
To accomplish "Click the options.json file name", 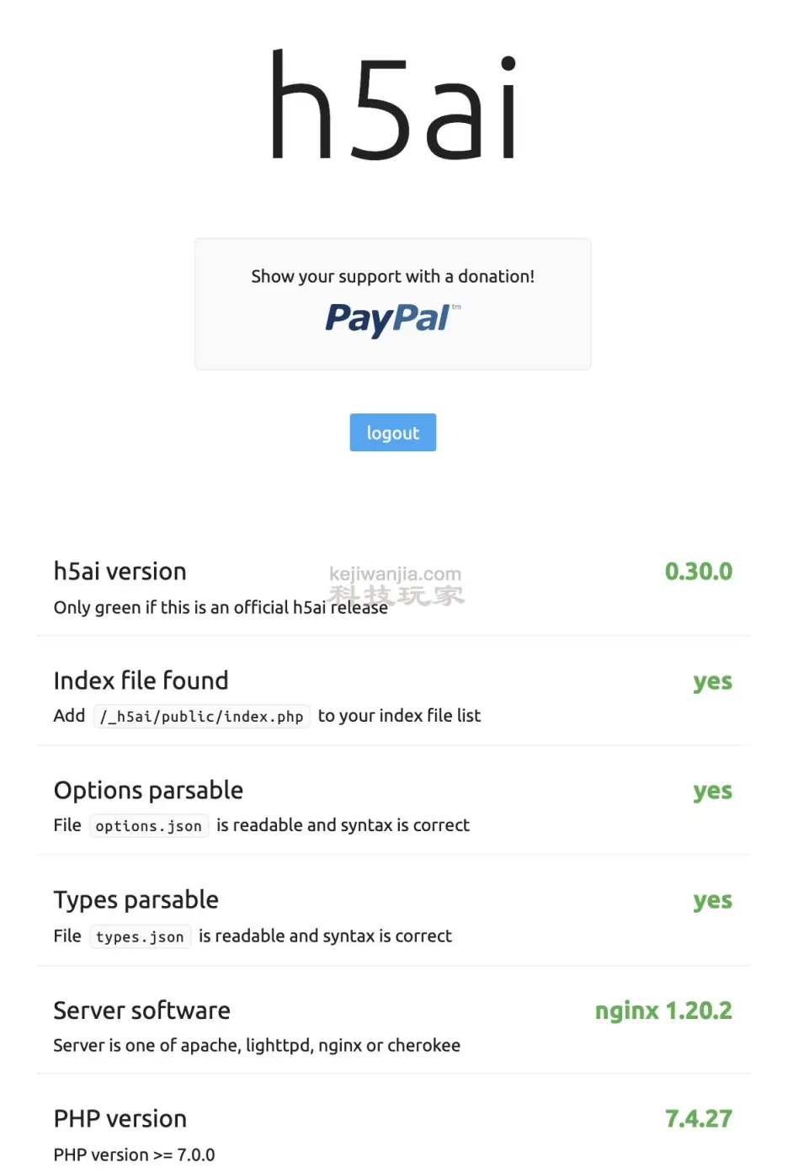I will point(148,826).
